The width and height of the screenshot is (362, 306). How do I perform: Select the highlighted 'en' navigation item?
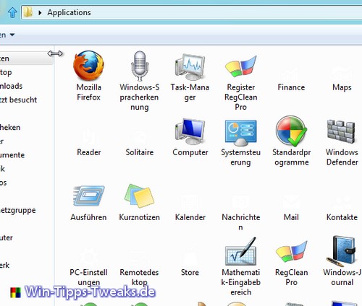pyautogui.click(x=26, y=58)
